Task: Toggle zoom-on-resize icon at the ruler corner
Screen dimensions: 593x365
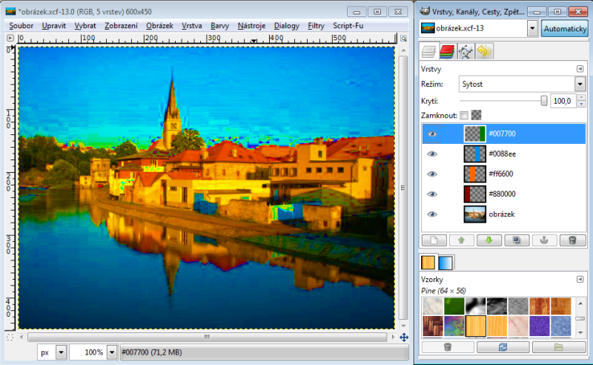Action: pyautogui.click(x=403, y=39)
